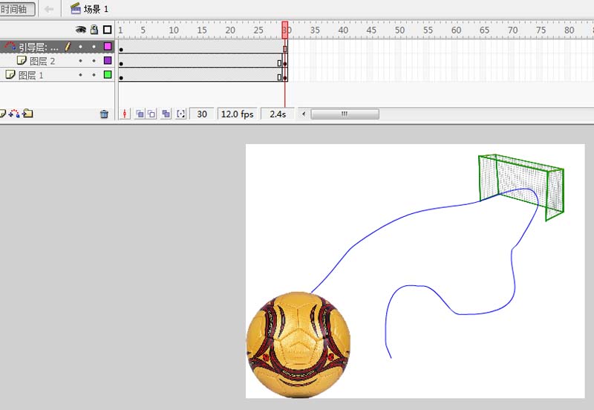Click the center frame red button
594x410 pixels.
125,114
